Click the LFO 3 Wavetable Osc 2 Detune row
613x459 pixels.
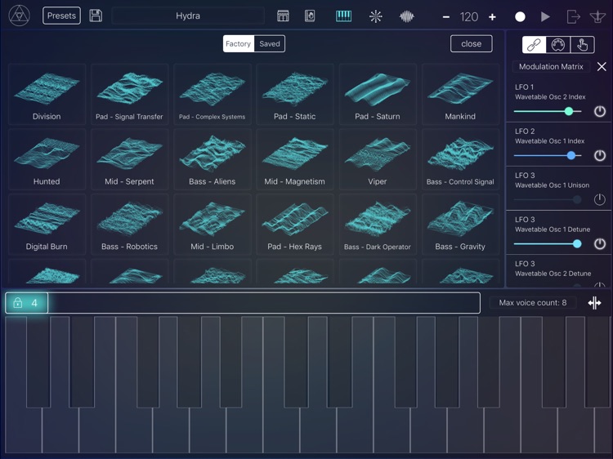(559, 271)
